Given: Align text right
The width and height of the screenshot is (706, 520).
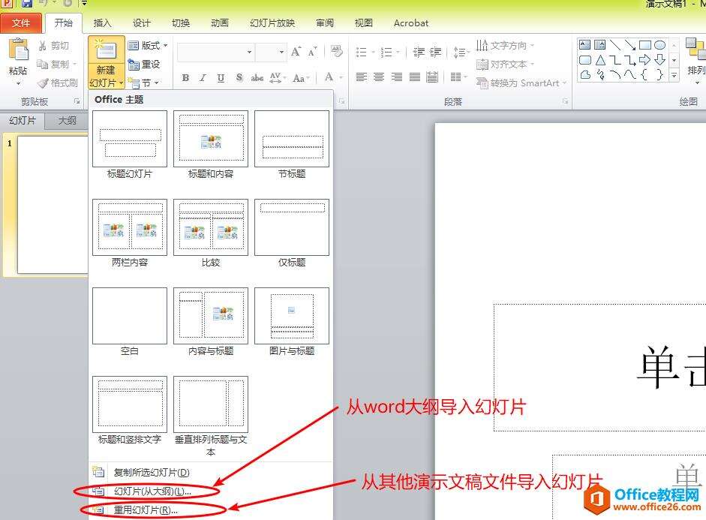Looking at the screenshot, I should point(397,77).
